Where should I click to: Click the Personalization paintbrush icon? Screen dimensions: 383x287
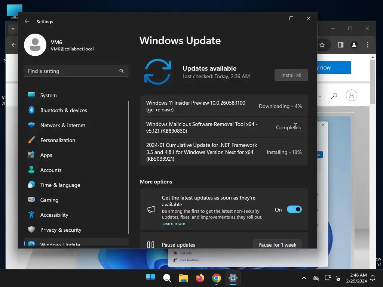click(x=31, y=140)
